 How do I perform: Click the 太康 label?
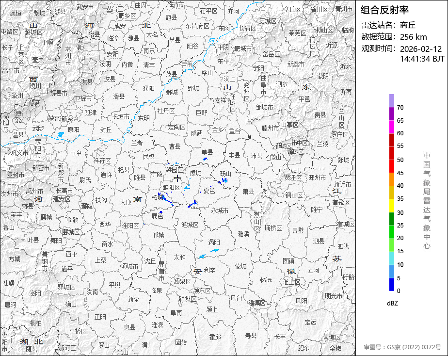(126, 202)
